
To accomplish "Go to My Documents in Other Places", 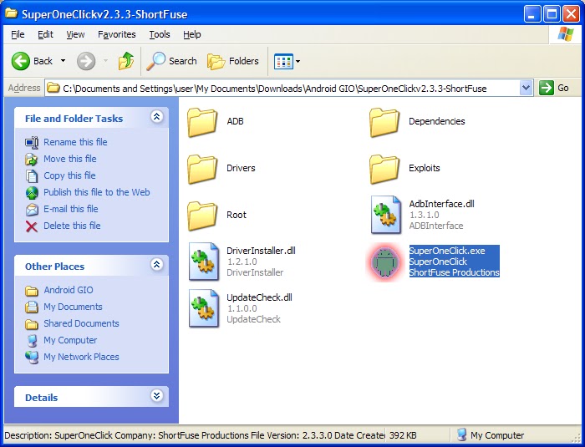I will pos(74,307).
